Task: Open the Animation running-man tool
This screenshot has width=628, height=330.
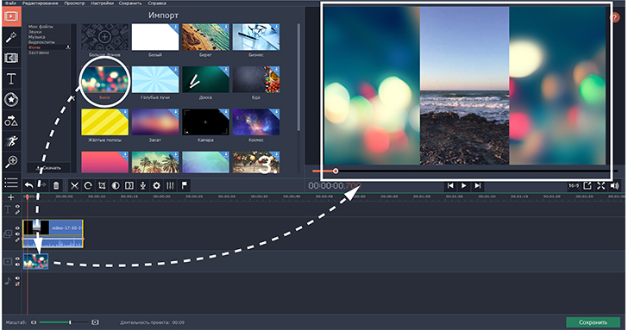Action: pos(11,140)
